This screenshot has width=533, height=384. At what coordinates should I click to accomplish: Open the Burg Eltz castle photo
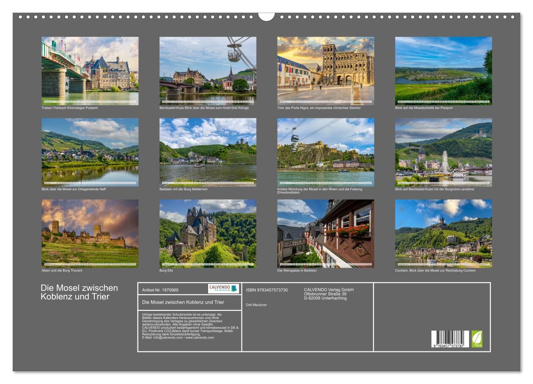coord(207,233)
